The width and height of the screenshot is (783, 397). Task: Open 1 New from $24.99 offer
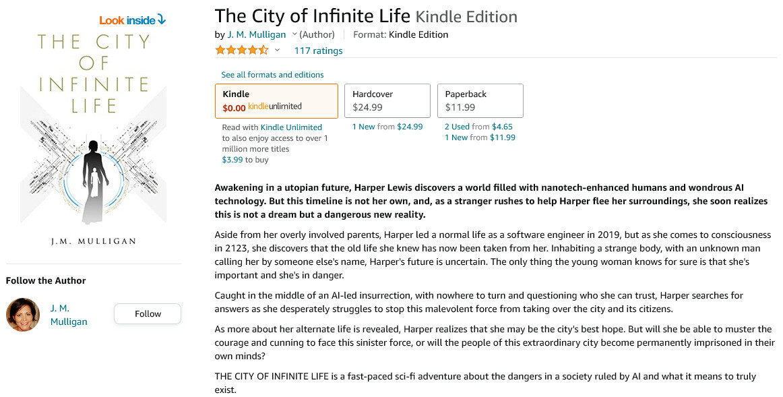(387, 127)
